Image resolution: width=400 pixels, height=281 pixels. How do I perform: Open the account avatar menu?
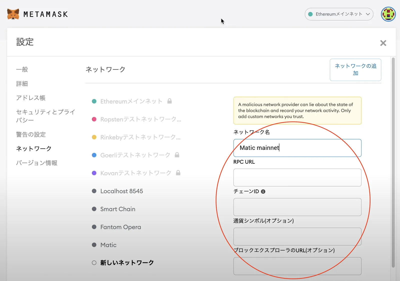pyautogui.click(x=388, y=14)
